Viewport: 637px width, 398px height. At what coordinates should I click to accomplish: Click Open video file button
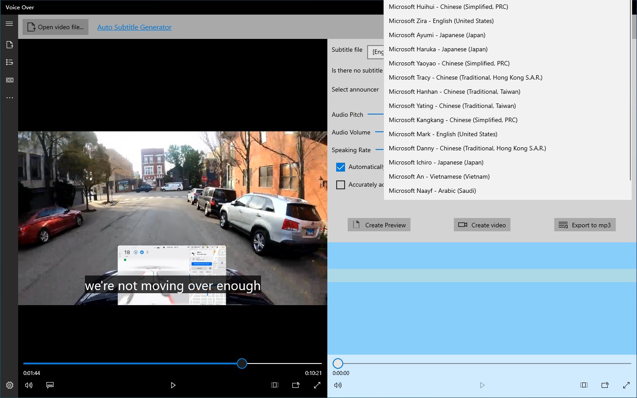tap(56, 27)
